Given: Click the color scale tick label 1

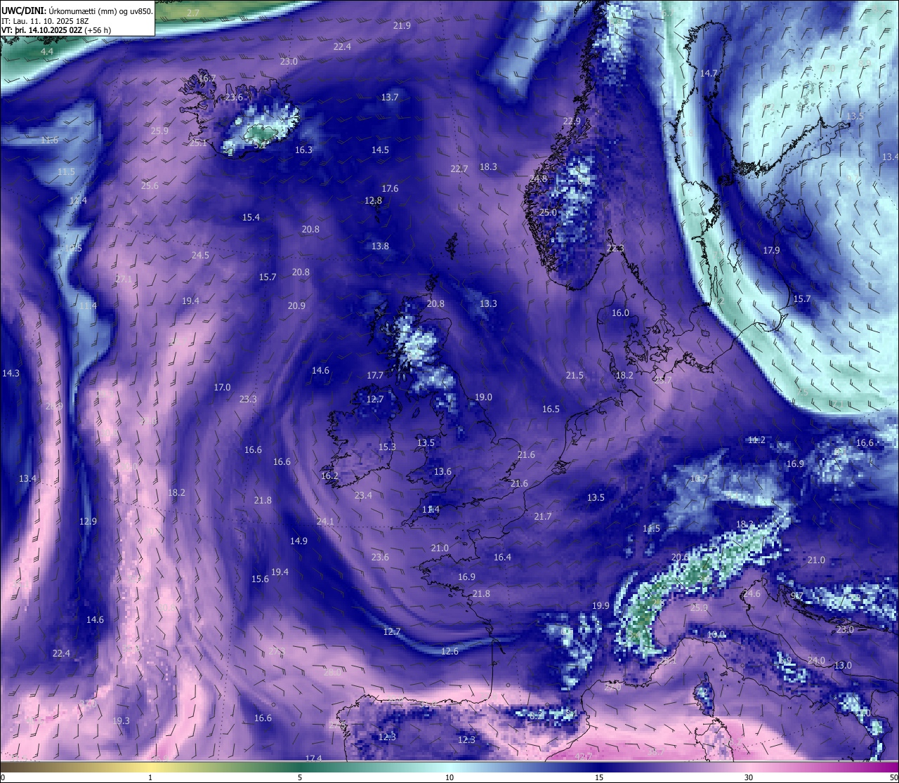Looking at the screenshot, I should click(150, 777).
